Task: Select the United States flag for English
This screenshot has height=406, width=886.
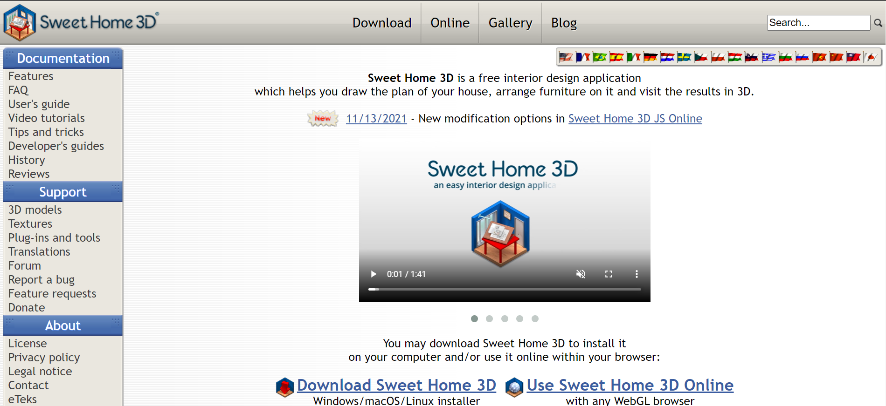Action: click(x=566, y=57)
